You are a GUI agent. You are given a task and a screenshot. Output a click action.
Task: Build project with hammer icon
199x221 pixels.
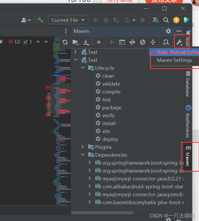click(x=40, y=20)
